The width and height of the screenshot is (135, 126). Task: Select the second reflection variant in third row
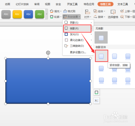coord(114,81)
